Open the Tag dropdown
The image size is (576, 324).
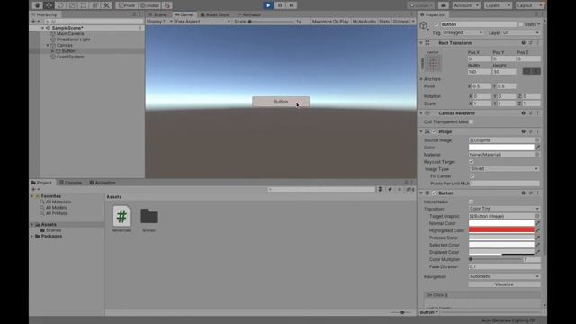(x=463, y=32)
